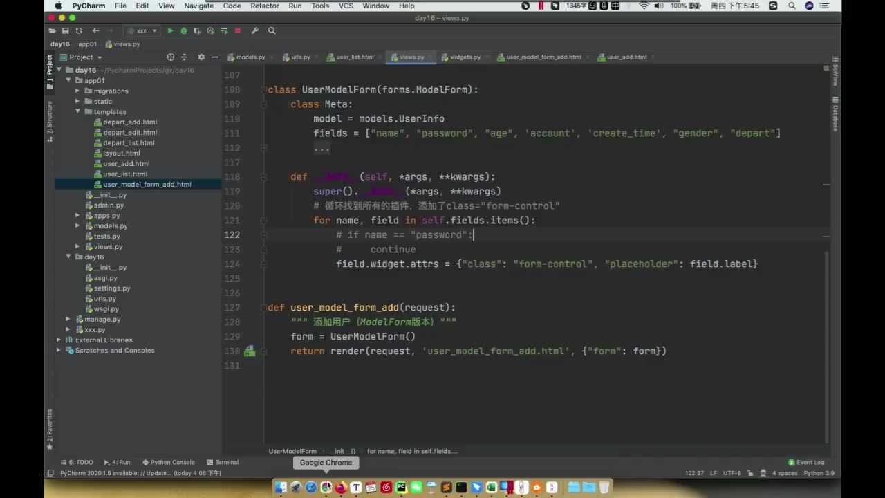Toggle tool window buttons icon at status bar corner

tap(50, 473)
